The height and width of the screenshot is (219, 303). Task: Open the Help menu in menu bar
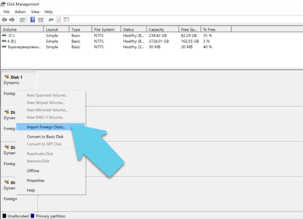(48, 12)
